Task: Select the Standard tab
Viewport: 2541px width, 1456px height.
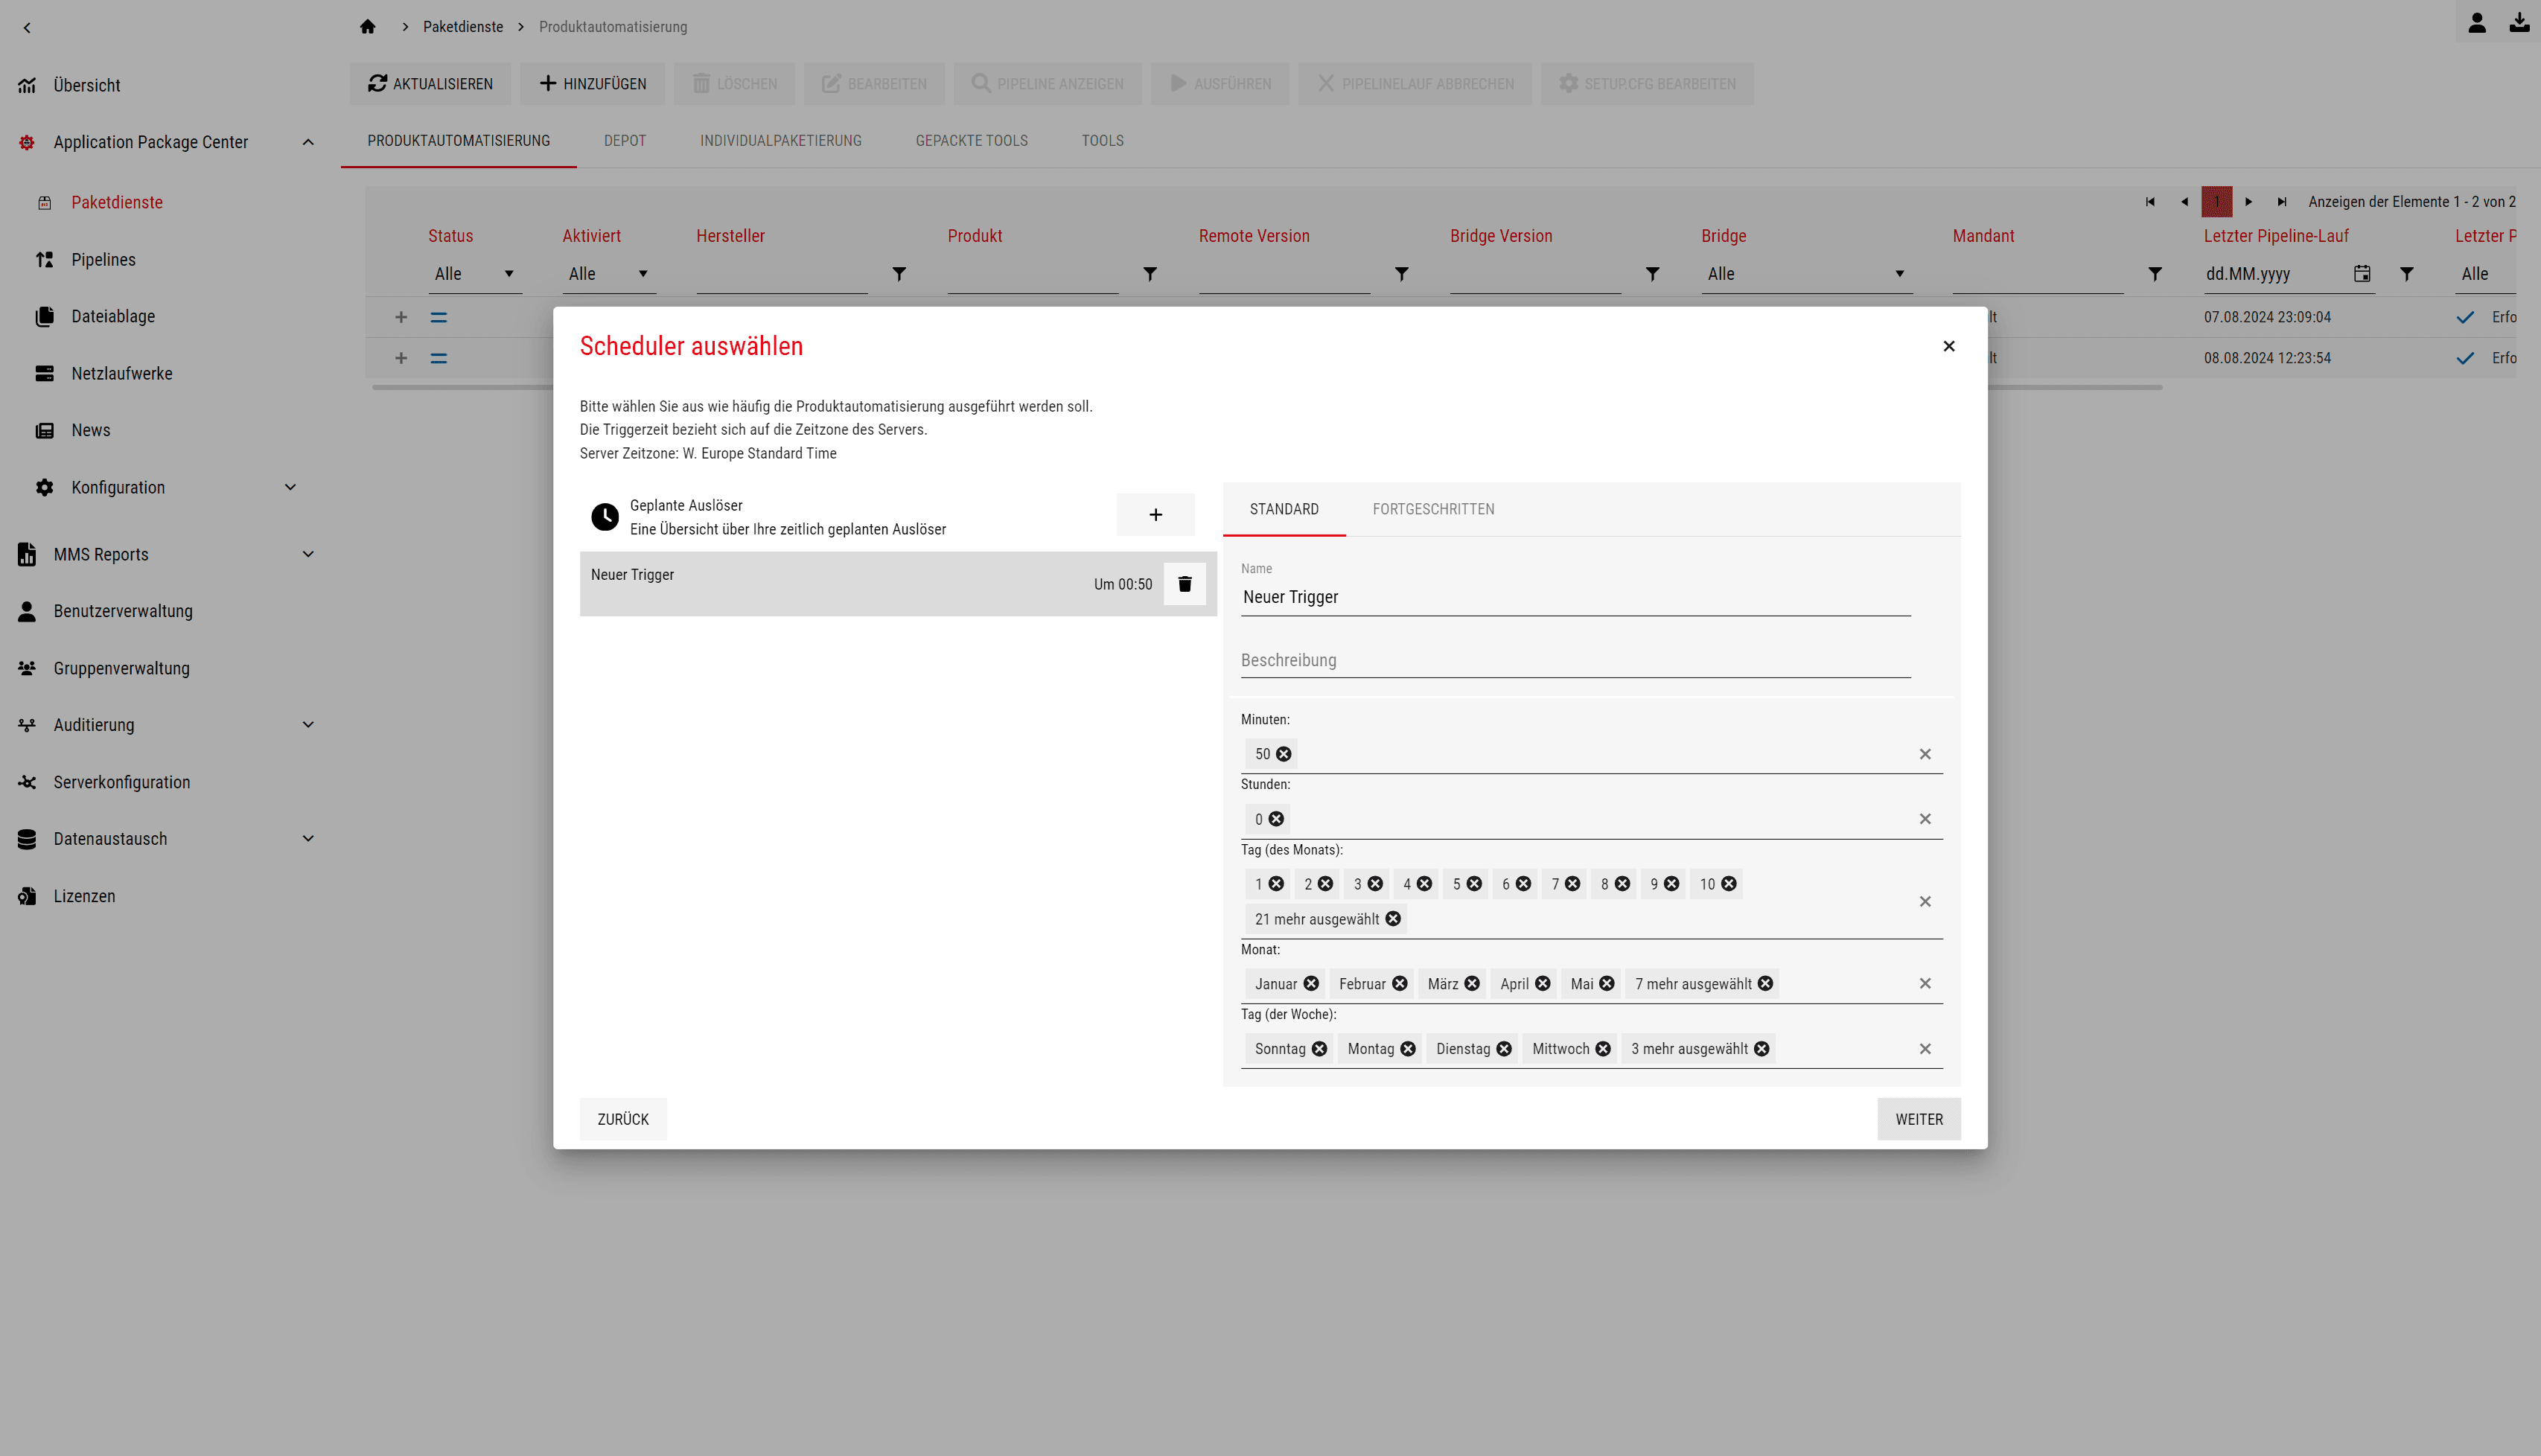Action: point(1284,509)
